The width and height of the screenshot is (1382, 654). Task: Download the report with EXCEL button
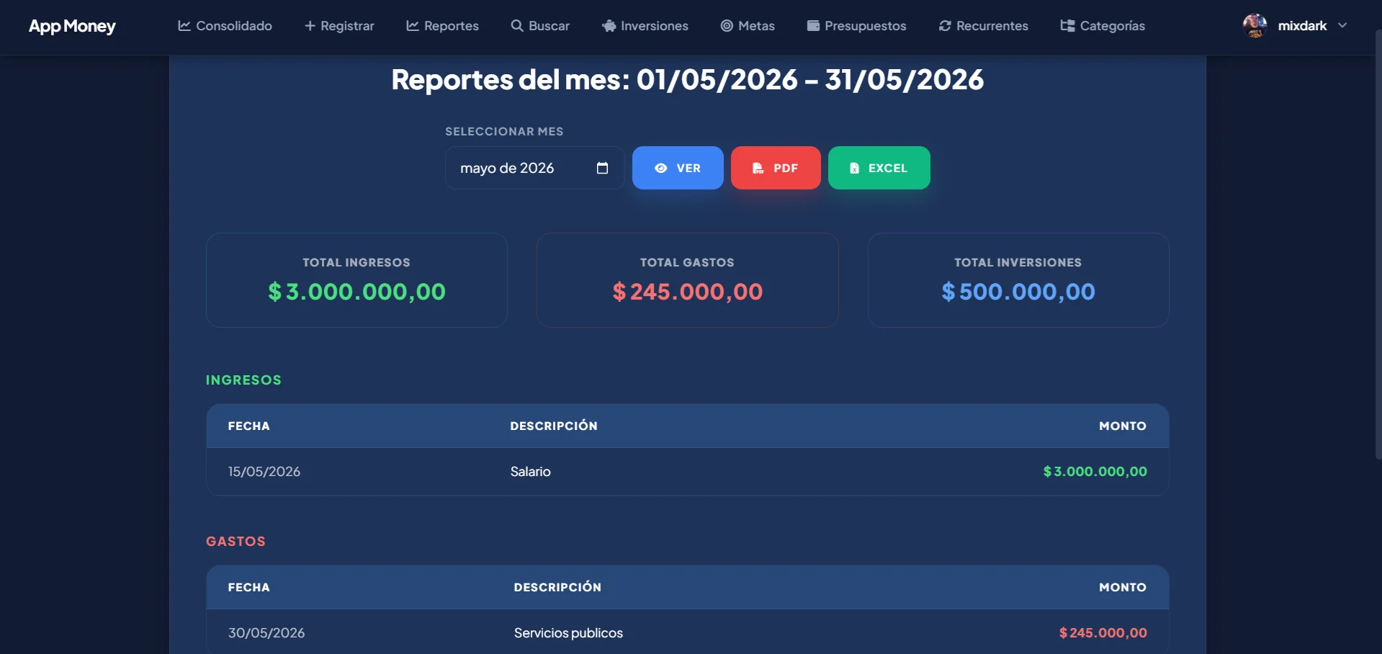879,168
